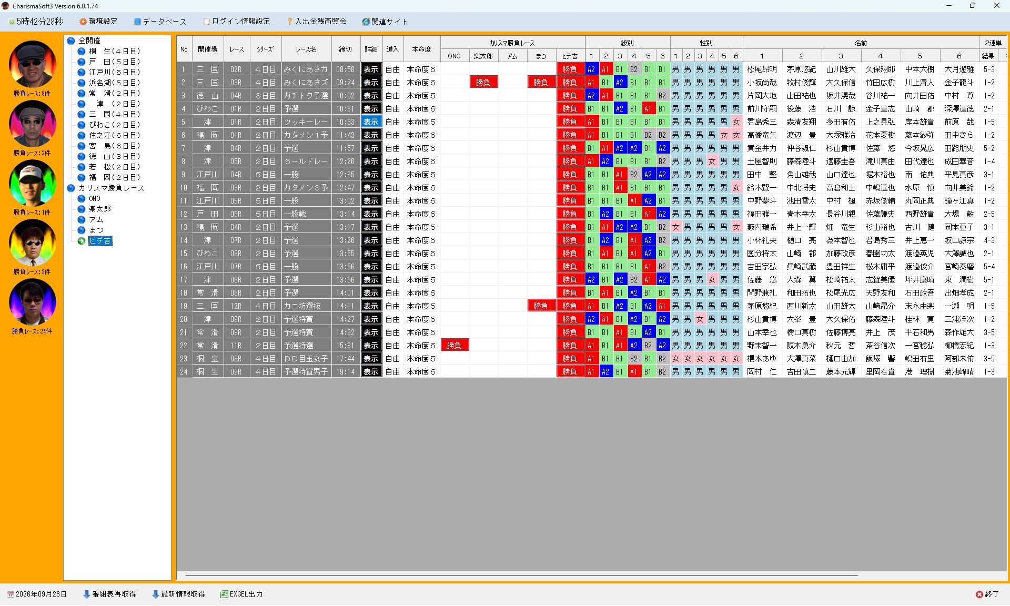Click the date 2026年09月23日 calendar
Image resolution: width=1010 pixels, height=606 pixels.
[x=37, y=594]
